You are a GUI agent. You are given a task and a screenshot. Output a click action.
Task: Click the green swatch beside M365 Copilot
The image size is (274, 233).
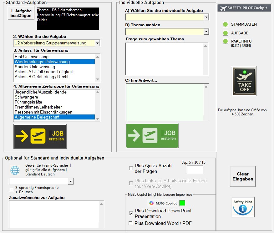(x=182, y=203)
